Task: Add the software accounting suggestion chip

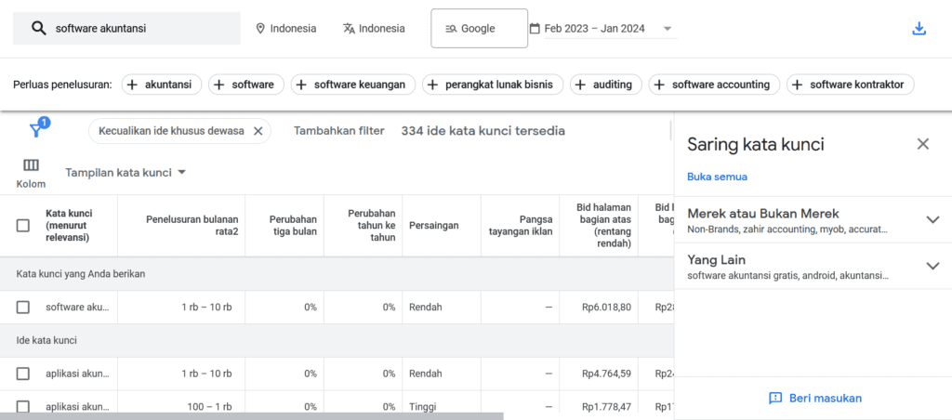Action: tap(714, 85)
